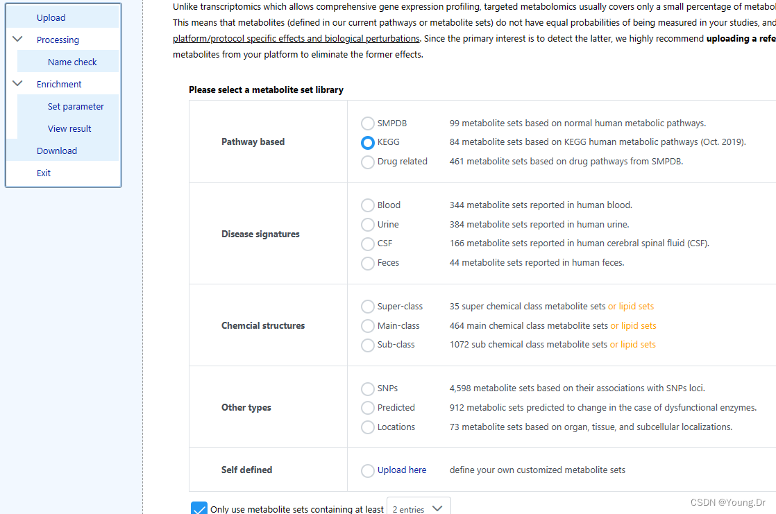Select the CSF metabolite sets
The height and width of the screenshot is (514, 776).
click(368, 243)
